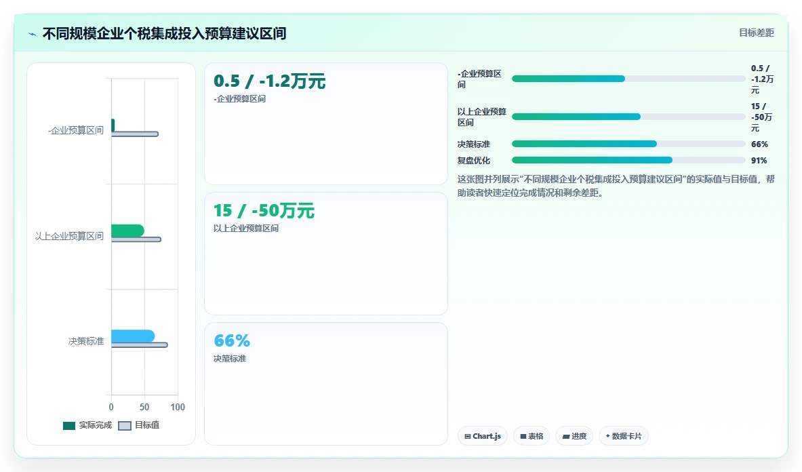Click the -企业预算区间 chart axis label

pos(76,130)
